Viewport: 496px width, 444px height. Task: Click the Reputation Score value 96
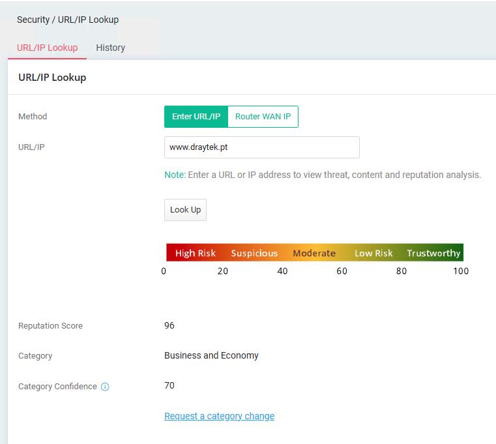169,325
